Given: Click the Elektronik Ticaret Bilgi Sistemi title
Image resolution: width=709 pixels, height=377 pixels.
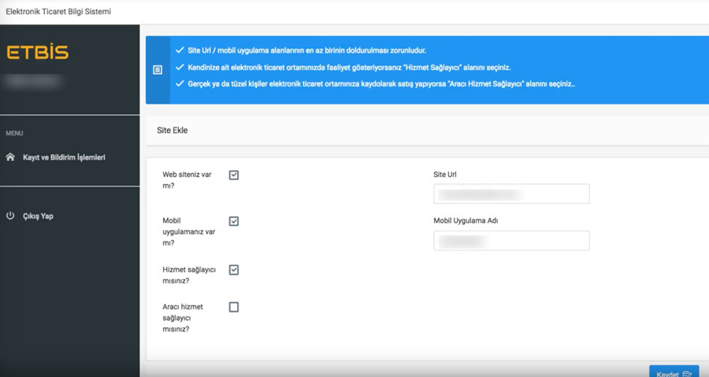Looking at the screenshot, I should [x=58, y=11].
